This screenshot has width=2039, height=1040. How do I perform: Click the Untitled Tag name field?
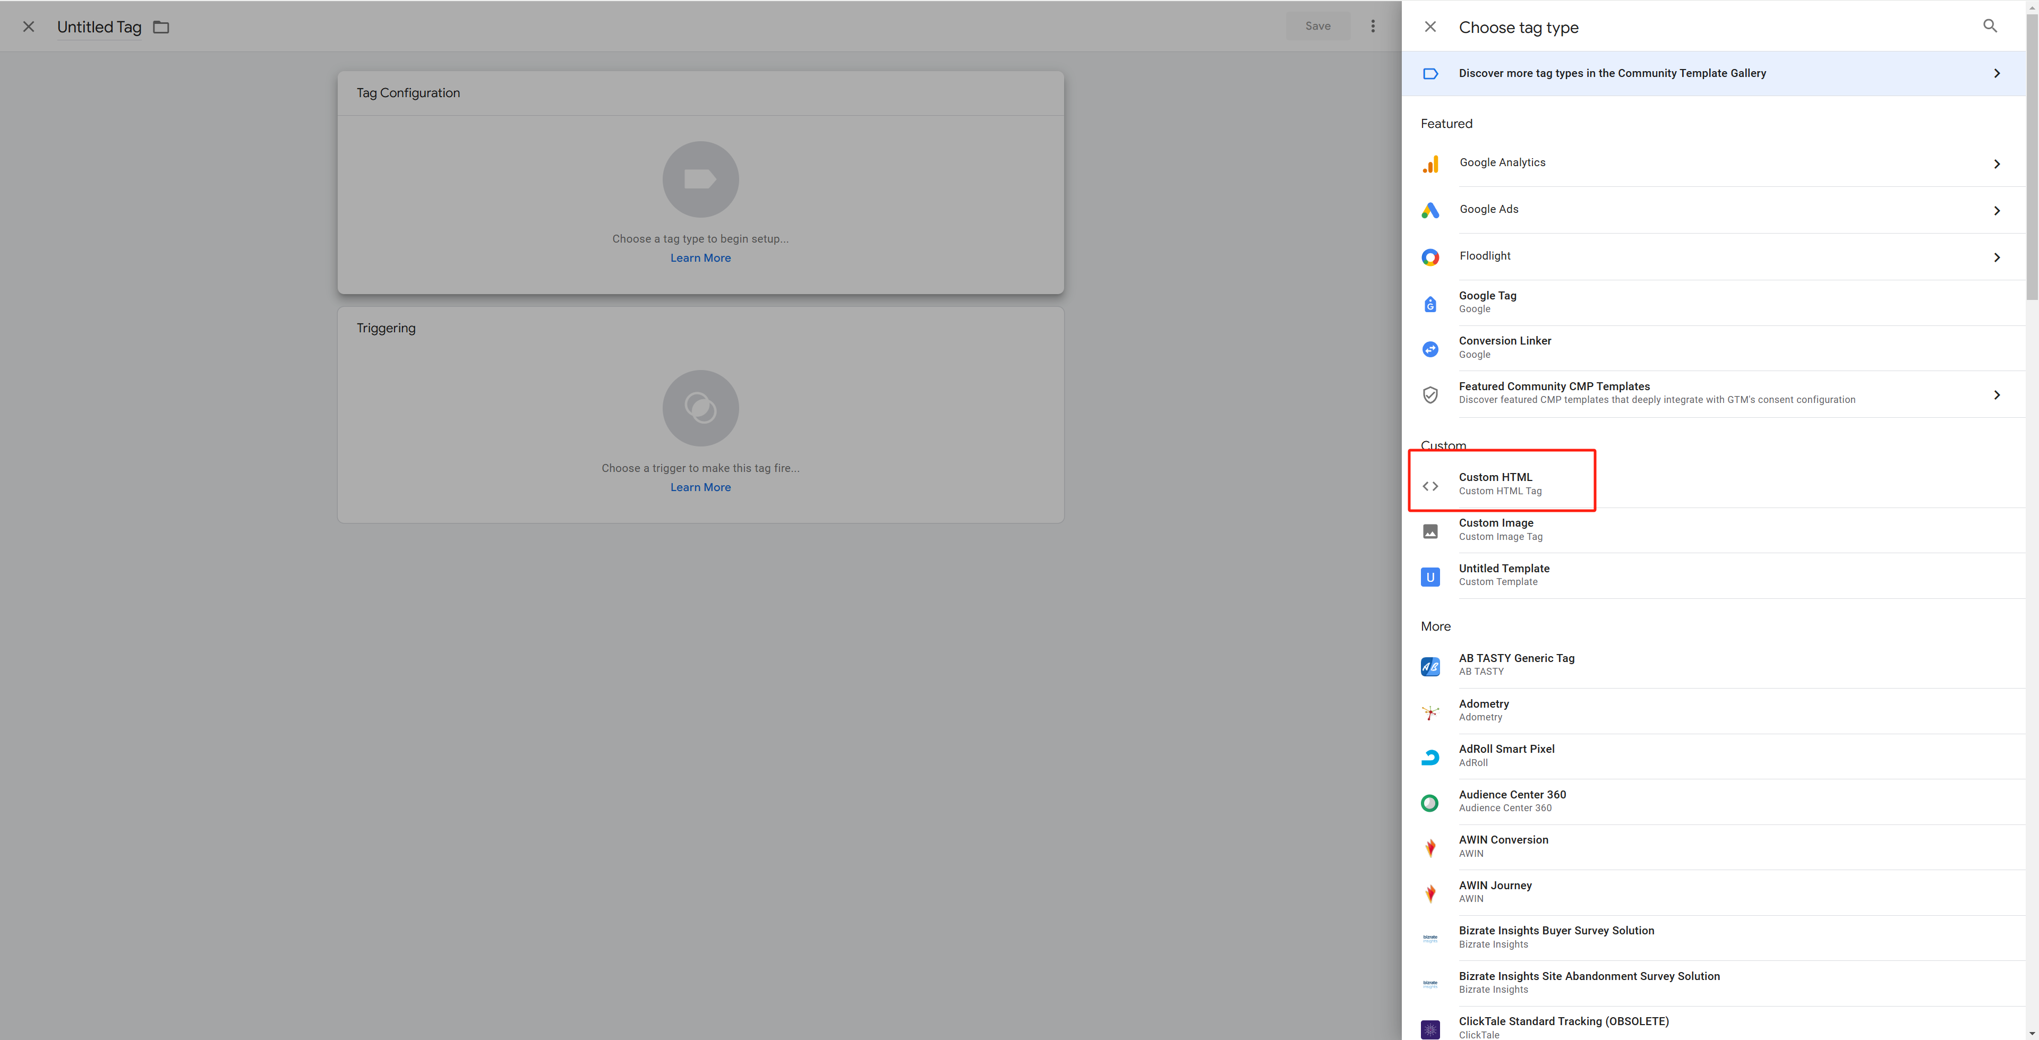coord(99,27)
